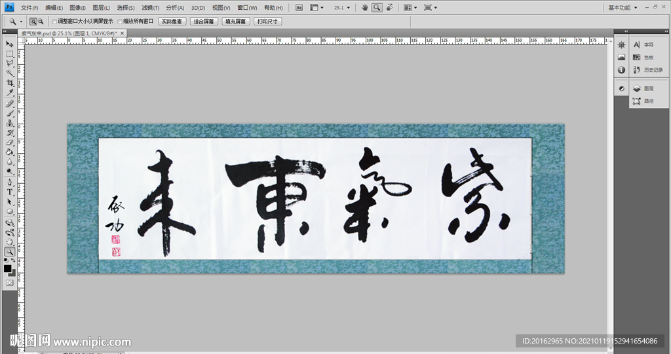Screen dimensions: 671x354
Task: Click the 填充屏幕 button
Action: tap(235, 22)
